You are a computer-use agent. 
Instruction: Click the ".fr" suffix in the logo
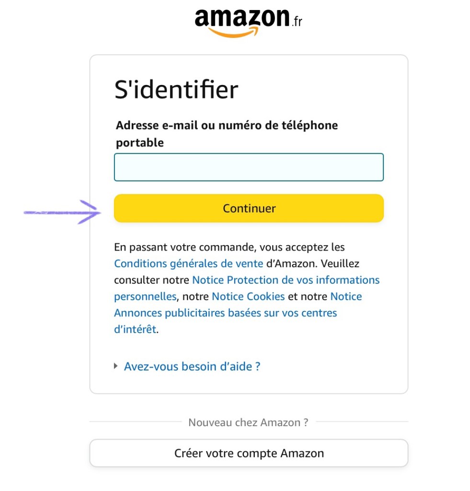point(297,22)
